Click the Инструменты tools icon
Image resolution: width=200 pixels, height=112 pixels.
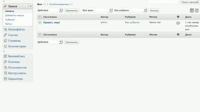[5, 73]
